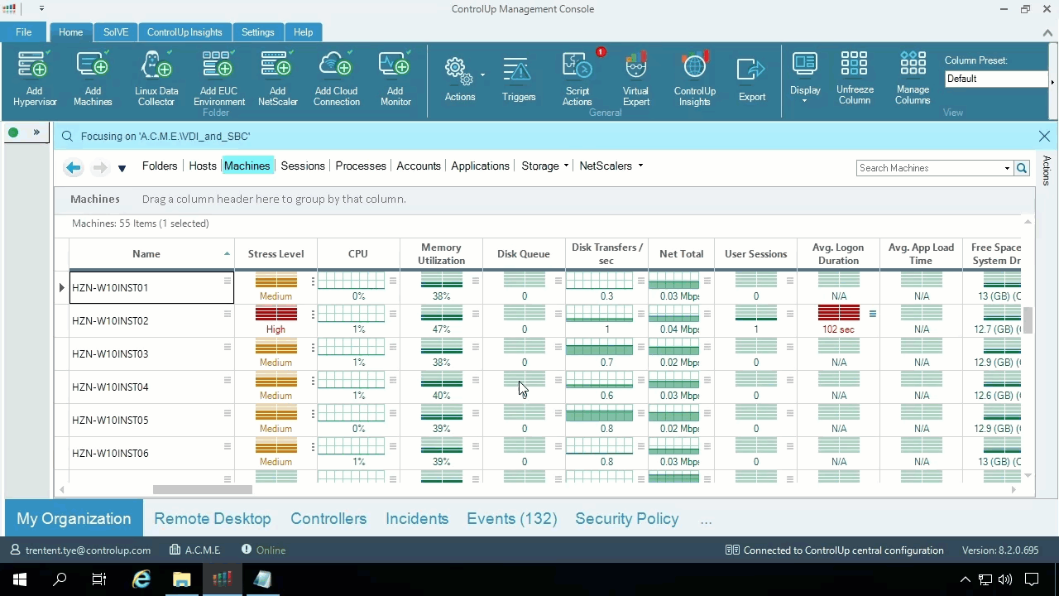1059x596 pixels.
Task: Click Unfreeze Column
Action: 854,77
